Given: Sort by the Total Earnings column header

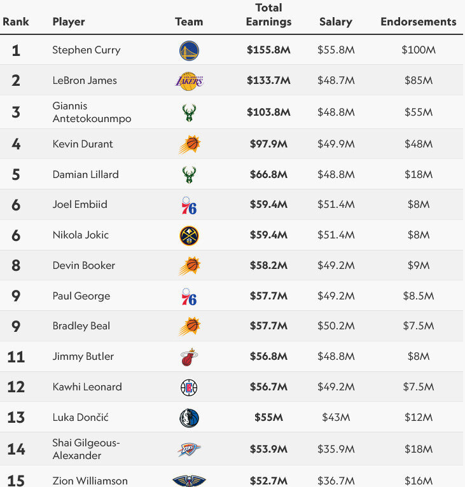Looking at the screenshot, I should [x=268, y=15].
